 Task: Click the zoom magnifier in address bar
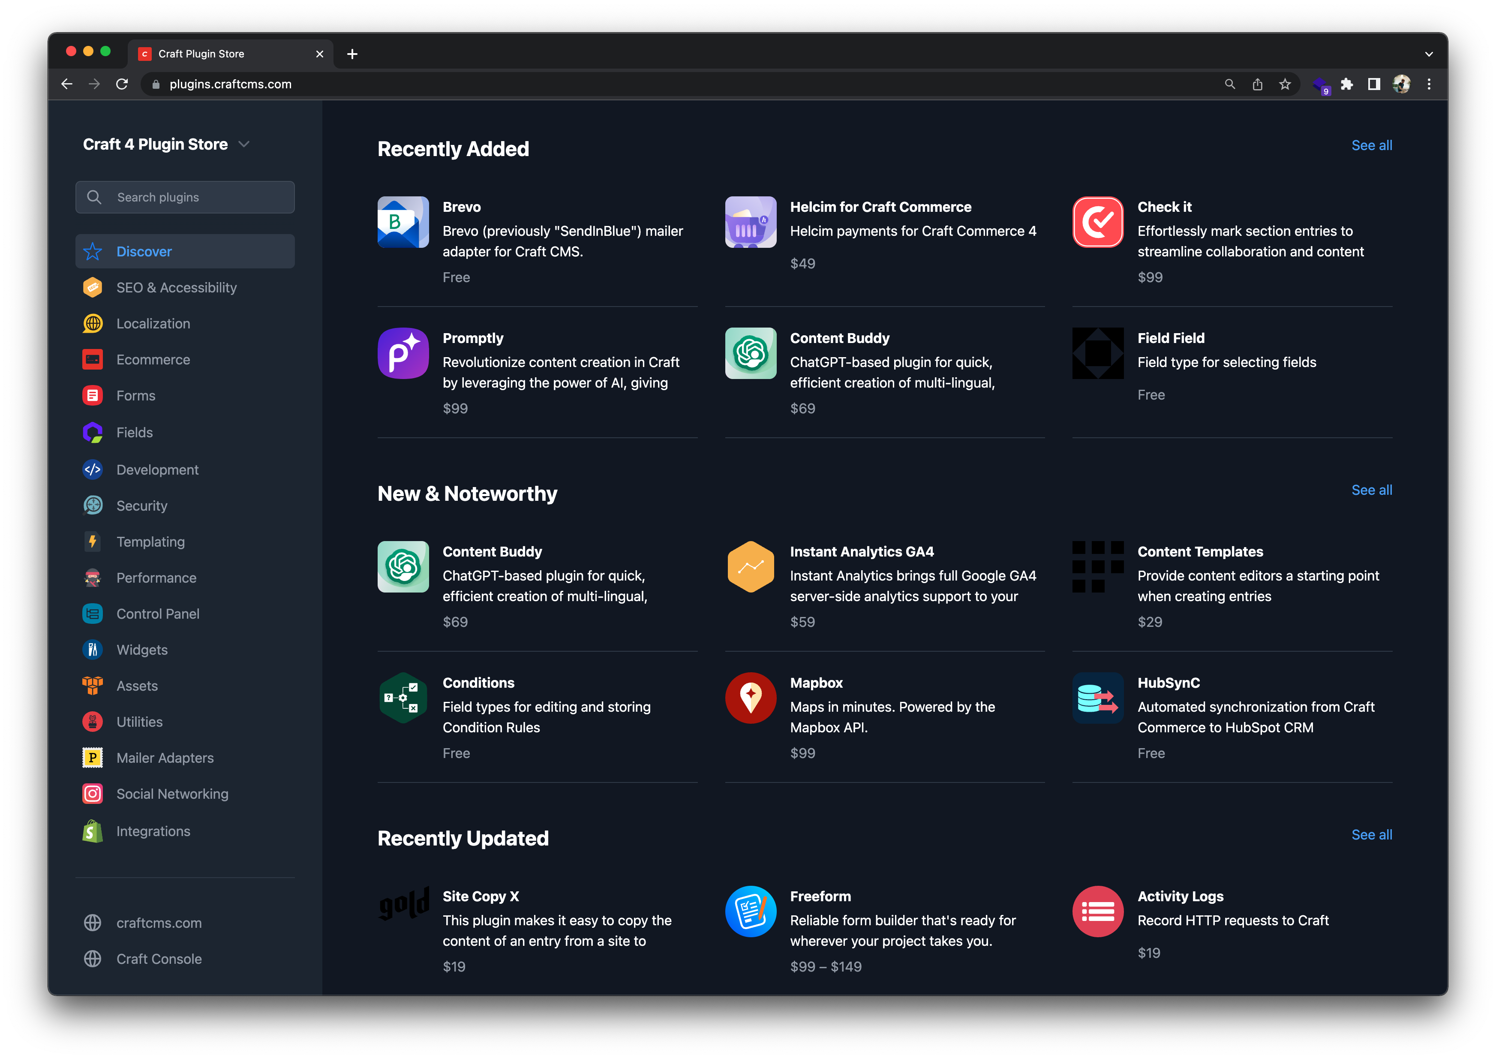[x=1229, y=84]
